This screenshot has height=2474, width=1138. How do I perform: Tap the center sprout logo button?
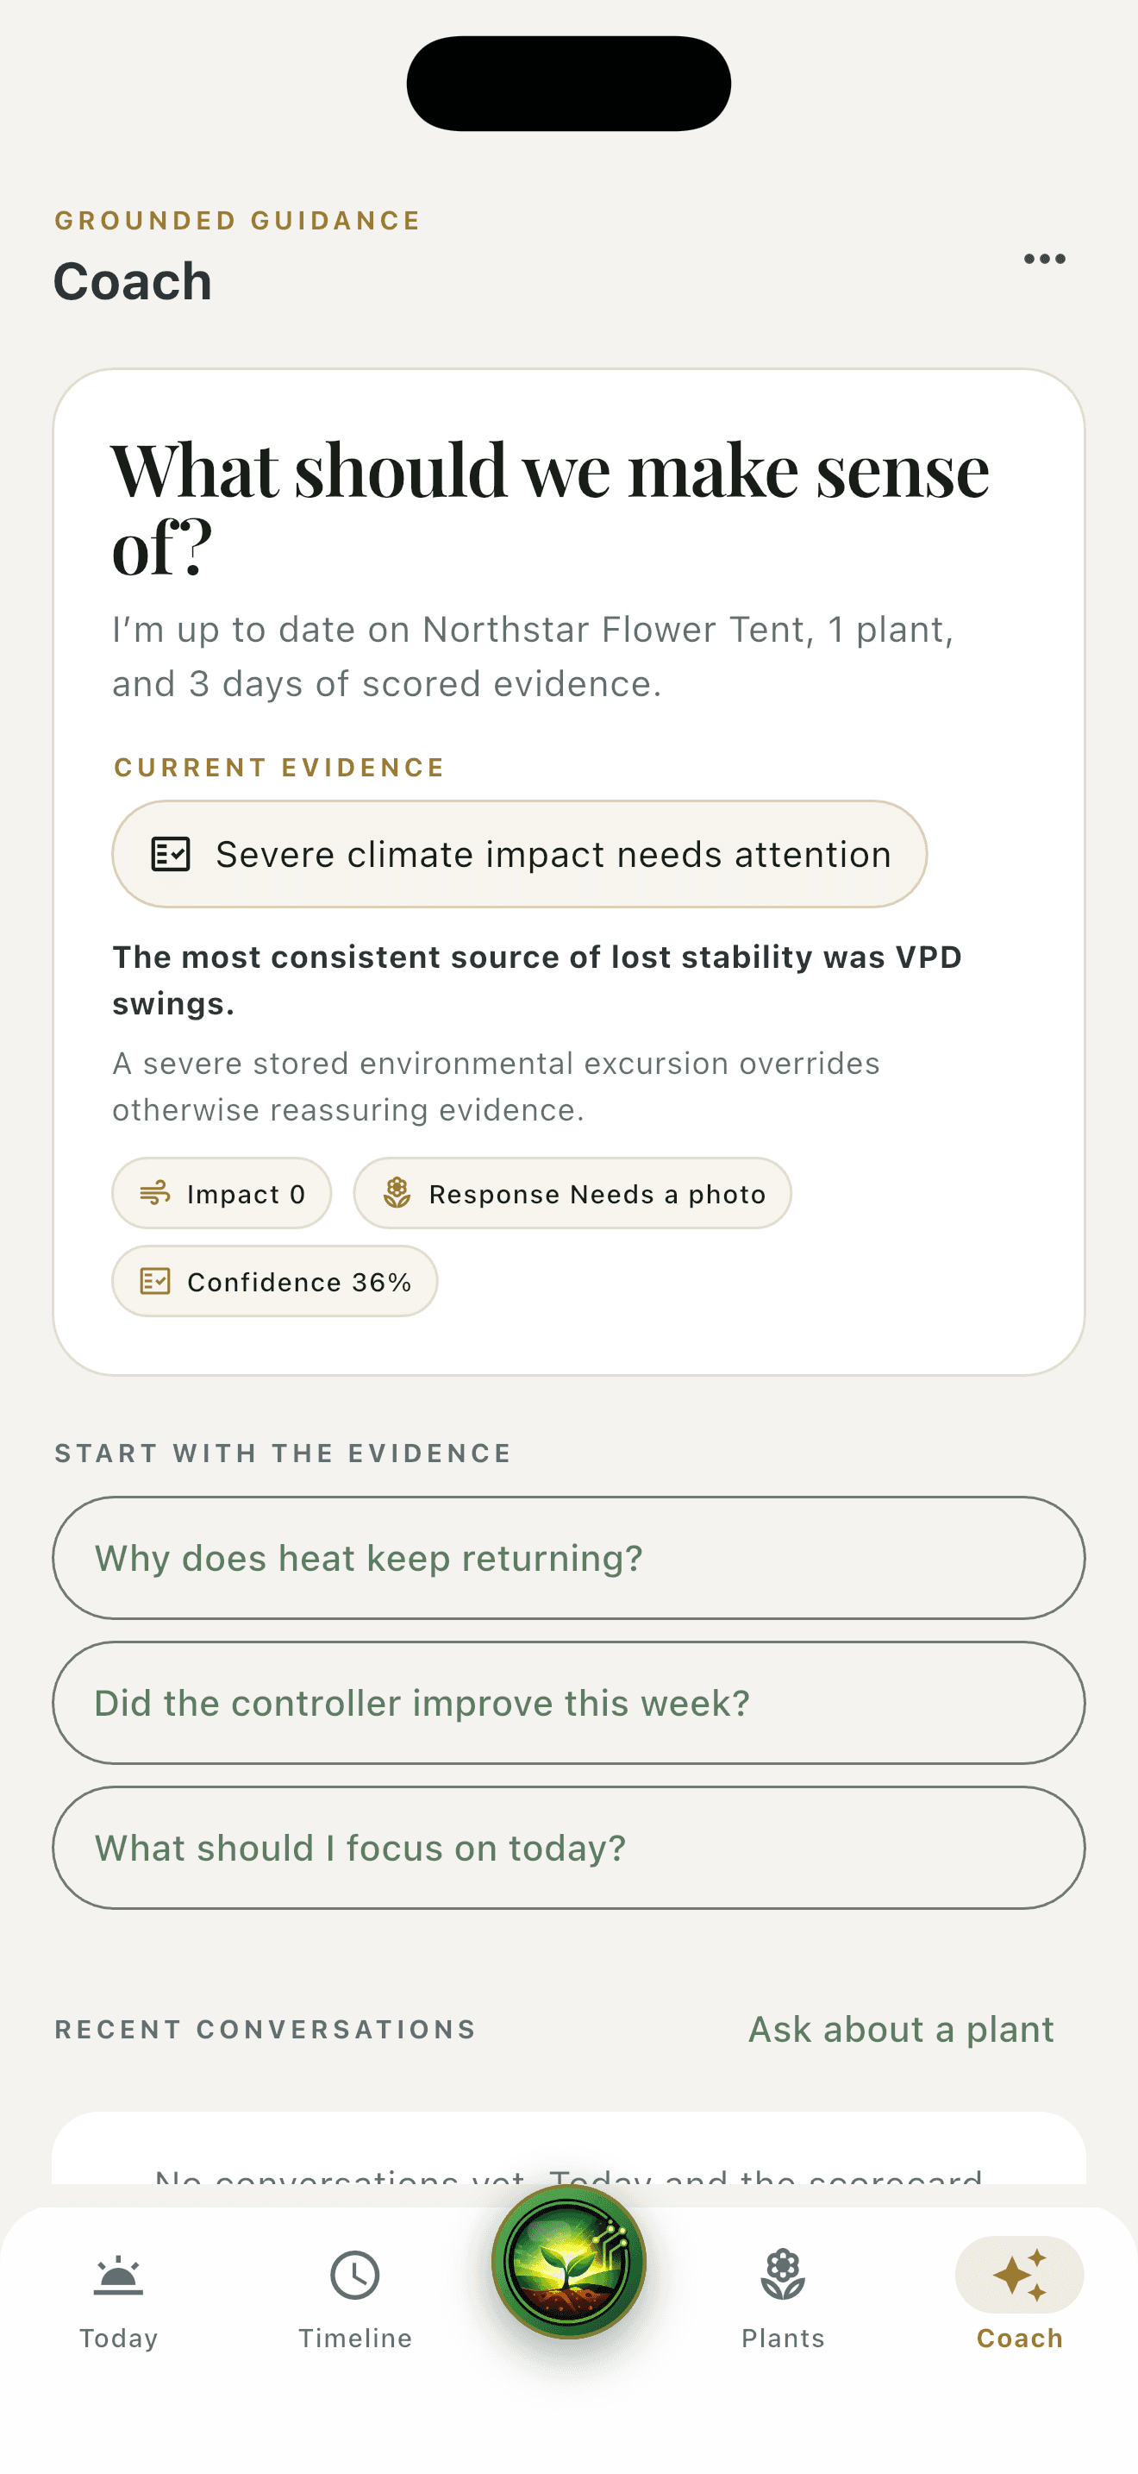pyautogui.click(x=569, y=2262)
